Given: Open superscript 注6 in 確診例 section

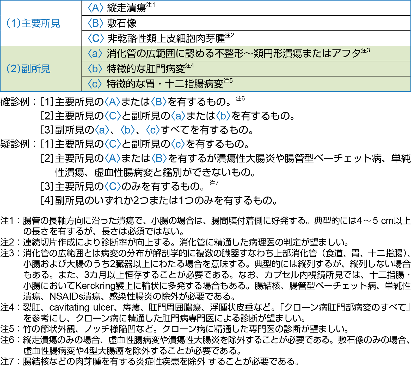Looking at the screenshot, I should [240, 98].
